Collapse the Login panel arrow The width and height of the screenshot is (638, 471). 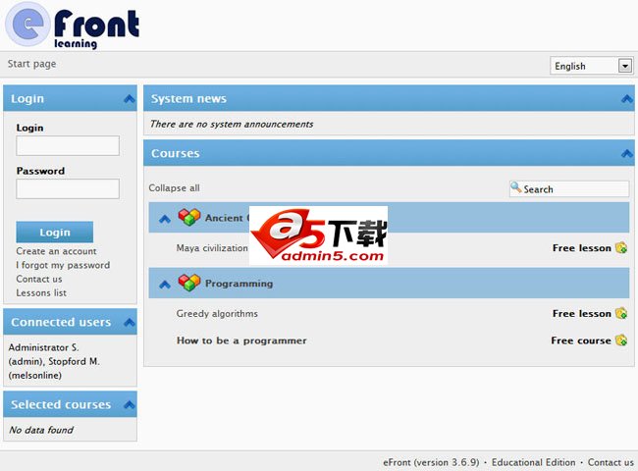pos(130,98)
